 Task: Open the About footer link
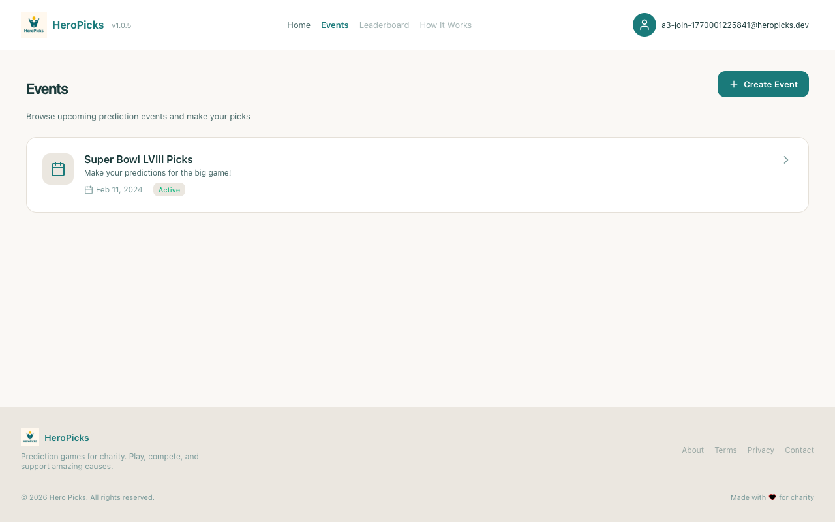click(x=693, y=450)
